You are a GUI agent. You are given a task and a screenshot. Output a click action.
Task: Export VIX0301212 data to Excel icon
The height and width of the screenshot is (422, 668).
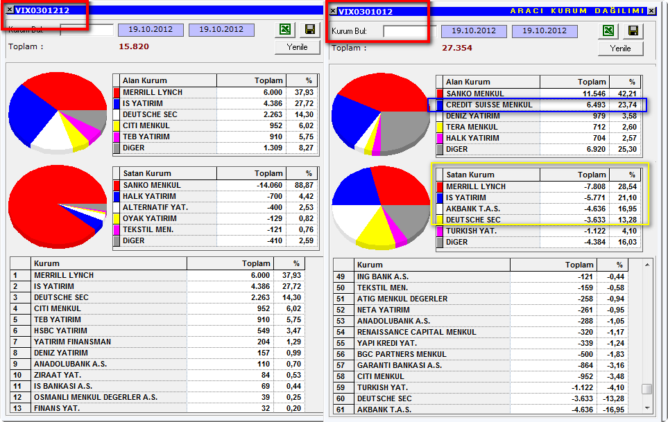coord(285,29)
